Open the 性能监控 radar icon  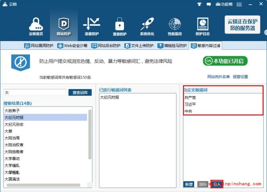pos(175,27)
